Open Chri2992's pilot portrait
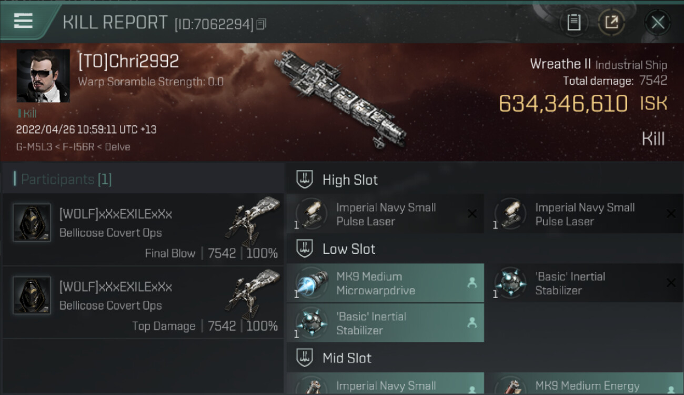 (43, 76)
